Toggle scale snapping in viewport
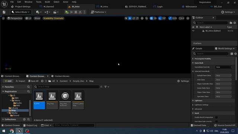This screenshot has height=134, width=238. click(170, 18)
